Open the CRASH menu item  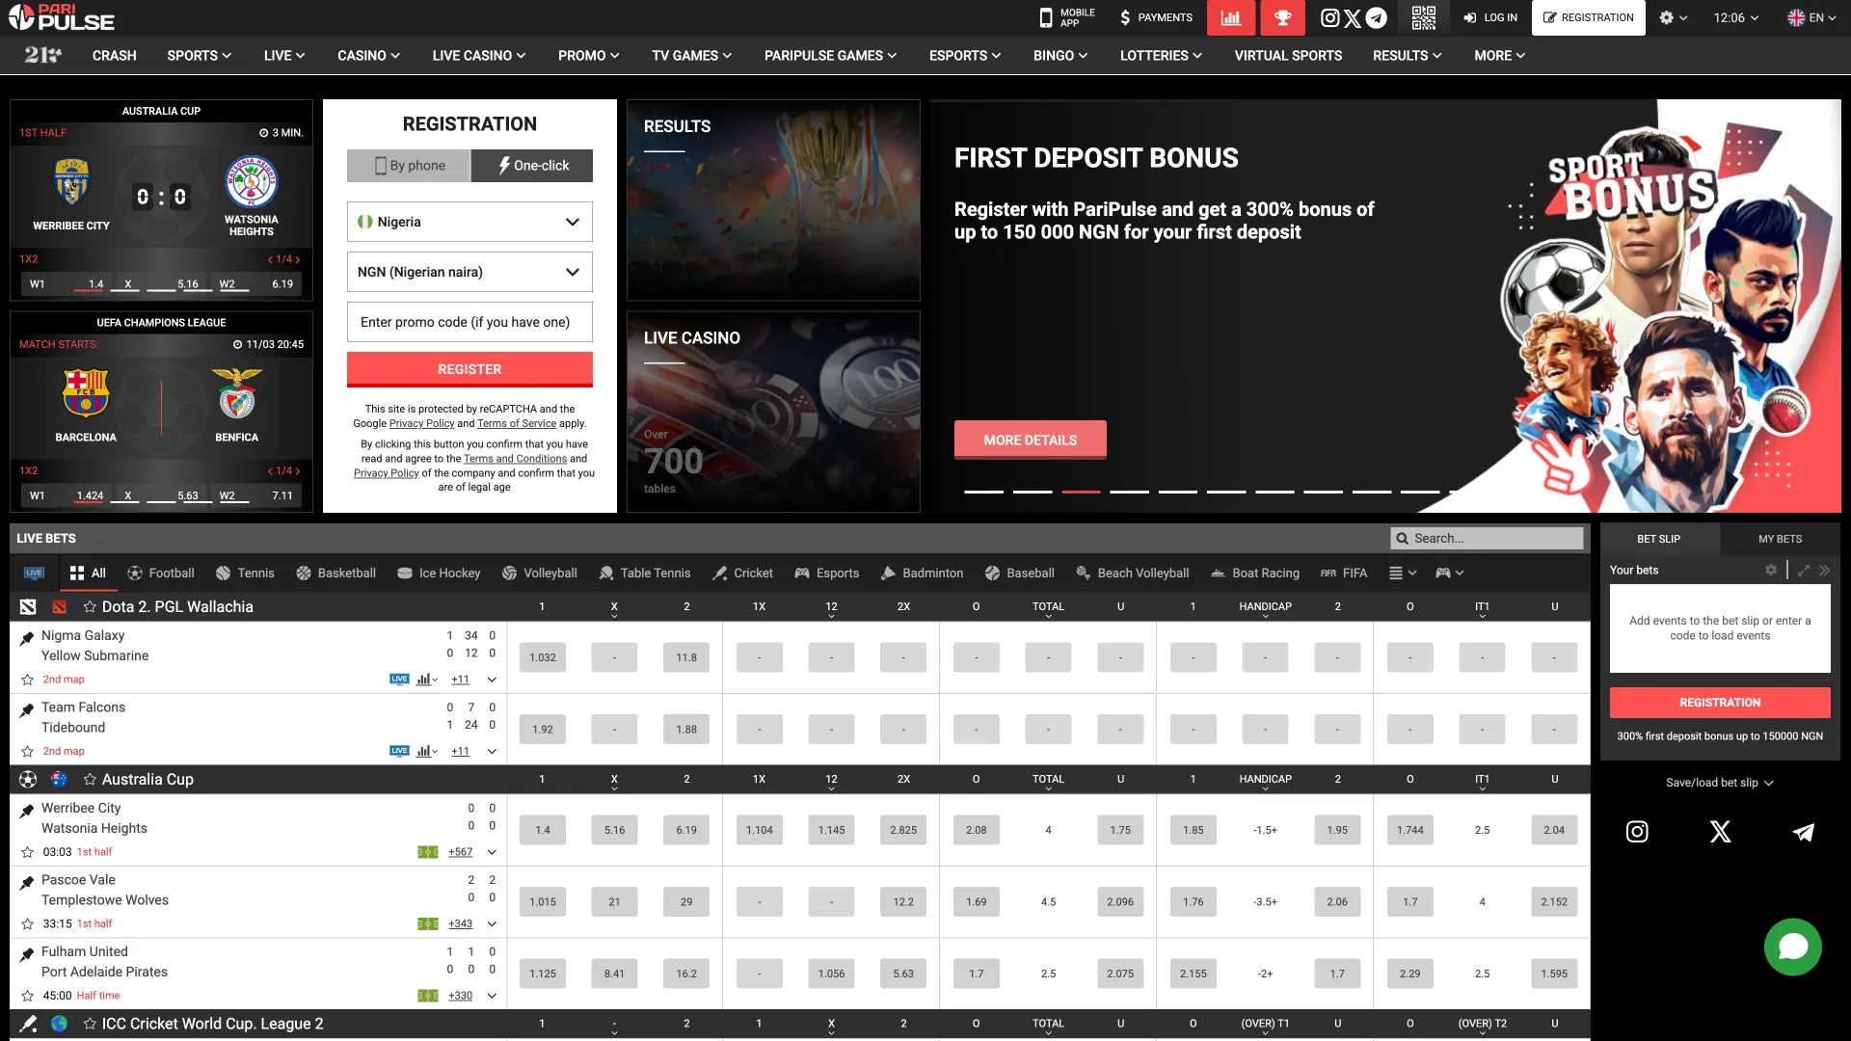pos(115,56)
